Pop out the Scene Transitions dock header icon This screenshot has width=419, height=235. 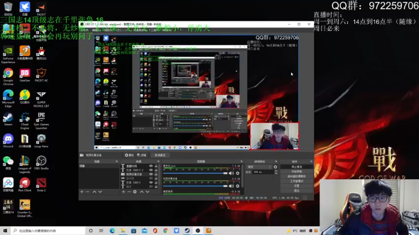tap(276, 161)
